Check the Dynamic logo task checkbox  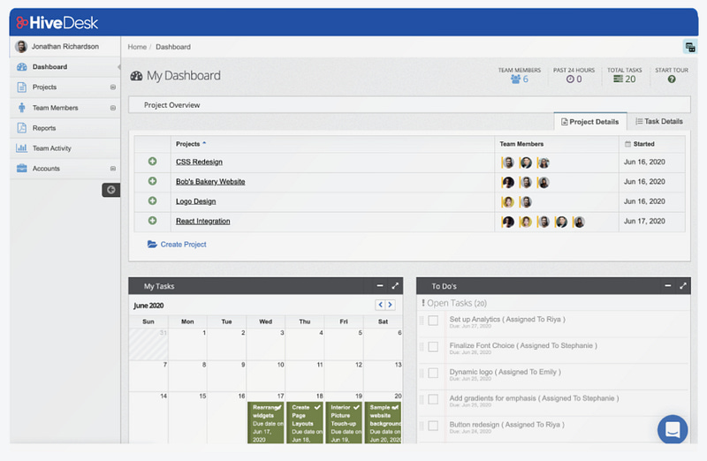(433, 373)
